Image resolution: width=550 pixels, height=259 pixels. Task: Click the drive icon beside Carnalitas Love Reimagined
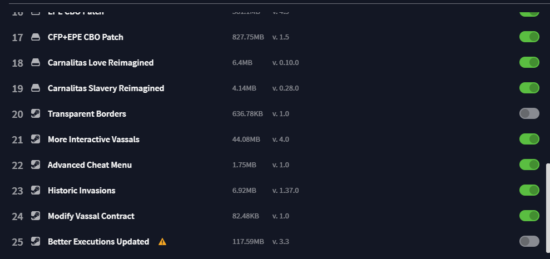36,62
